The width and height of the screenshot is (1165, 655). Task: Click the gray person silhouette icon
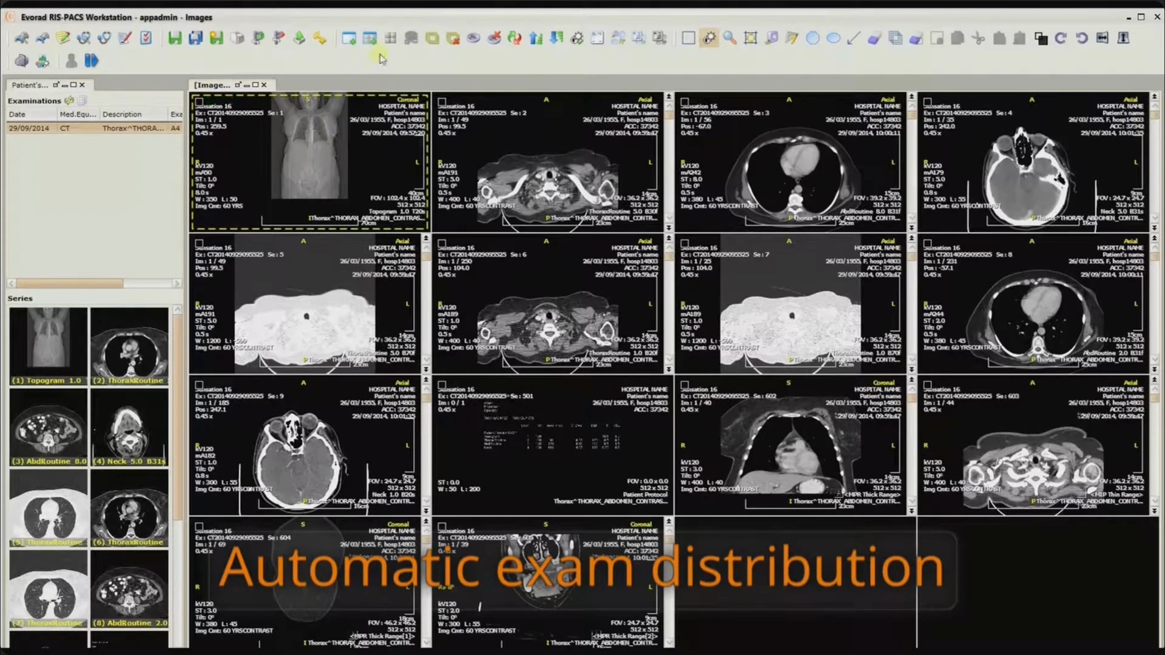click(71, 61)
